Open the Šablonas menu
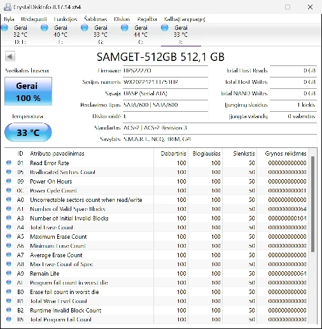Viewport: 322px width, 329px height. pyautogui.click(x=95, y=19)
